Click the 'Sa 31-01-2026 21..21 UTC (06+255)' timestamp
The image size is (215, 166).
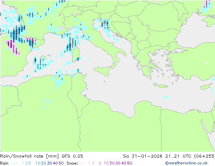[169, 156]
